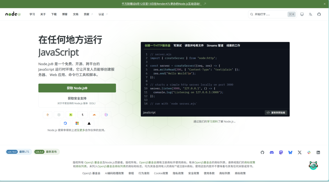Click the purple infinity circle partner logo
Image resolution: width=329 pixels, height=182 pixels.
click(x=106, y=115)
